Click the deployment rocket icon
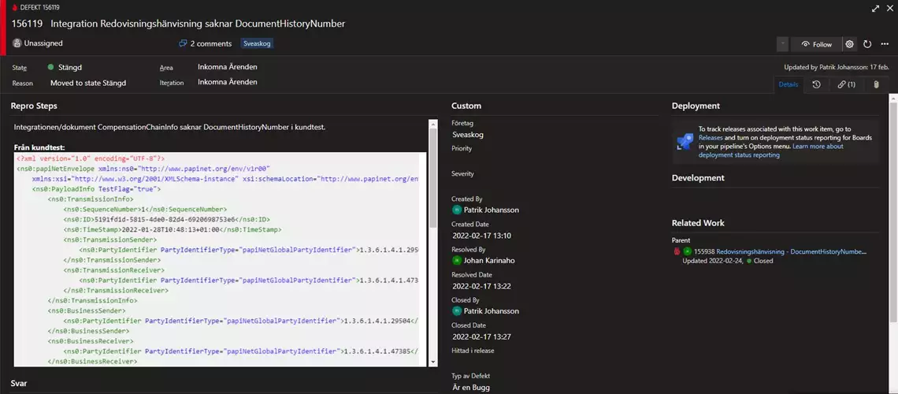The width and height of the screenshot is (898, 394). tap(685, 141)
